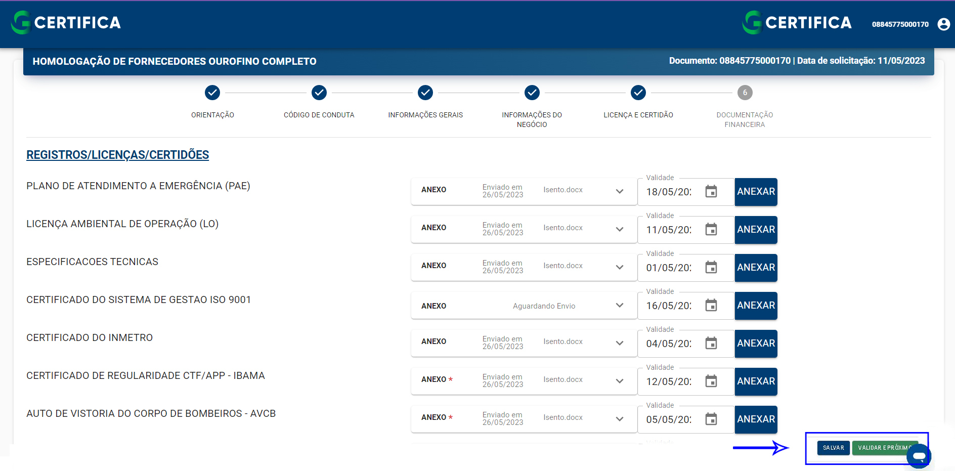955x471 pixels.
Task: Jump to step 6 Documentação Financeira
Action: pos(745,93)
